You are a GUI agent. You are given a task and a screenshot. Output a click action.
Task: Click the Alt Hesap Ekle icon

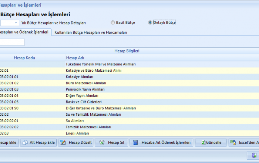tap(25, 143)
